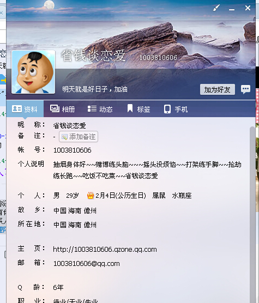This screenshot has width=259, height=303.
Task: Close the profile window
Action: pyautogui.click(x=248, y=8)
